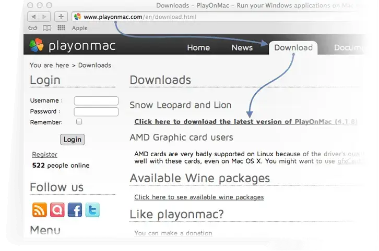
Task: Click the 'Downloads' breadcrumb text
Action: click(94, 65)
